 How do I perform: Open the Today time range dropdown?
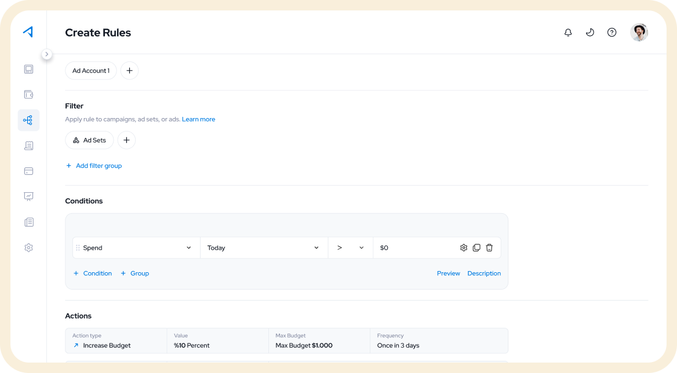[264, 248]
